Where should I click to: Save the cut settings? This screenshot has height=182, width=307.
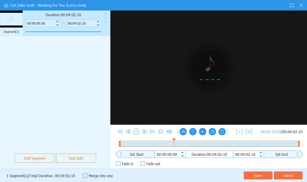pos(258,175)
